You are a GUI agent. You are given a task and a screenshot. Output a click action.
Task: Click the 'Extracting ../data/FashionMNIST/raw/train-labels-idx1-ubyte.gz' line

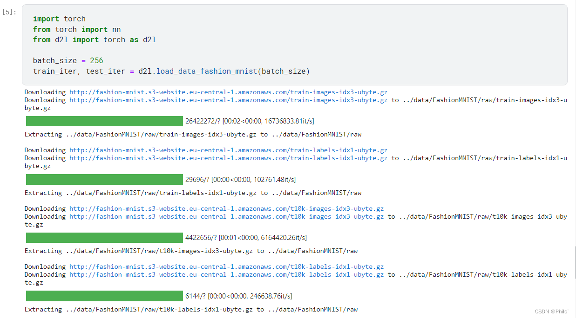point(193,193)
